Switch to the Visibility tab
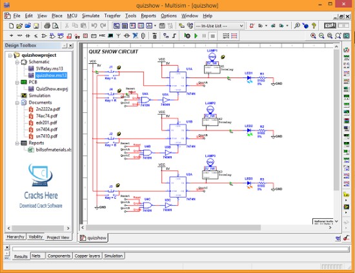This screenshot has height=273, width=355. tap(35, 237)
